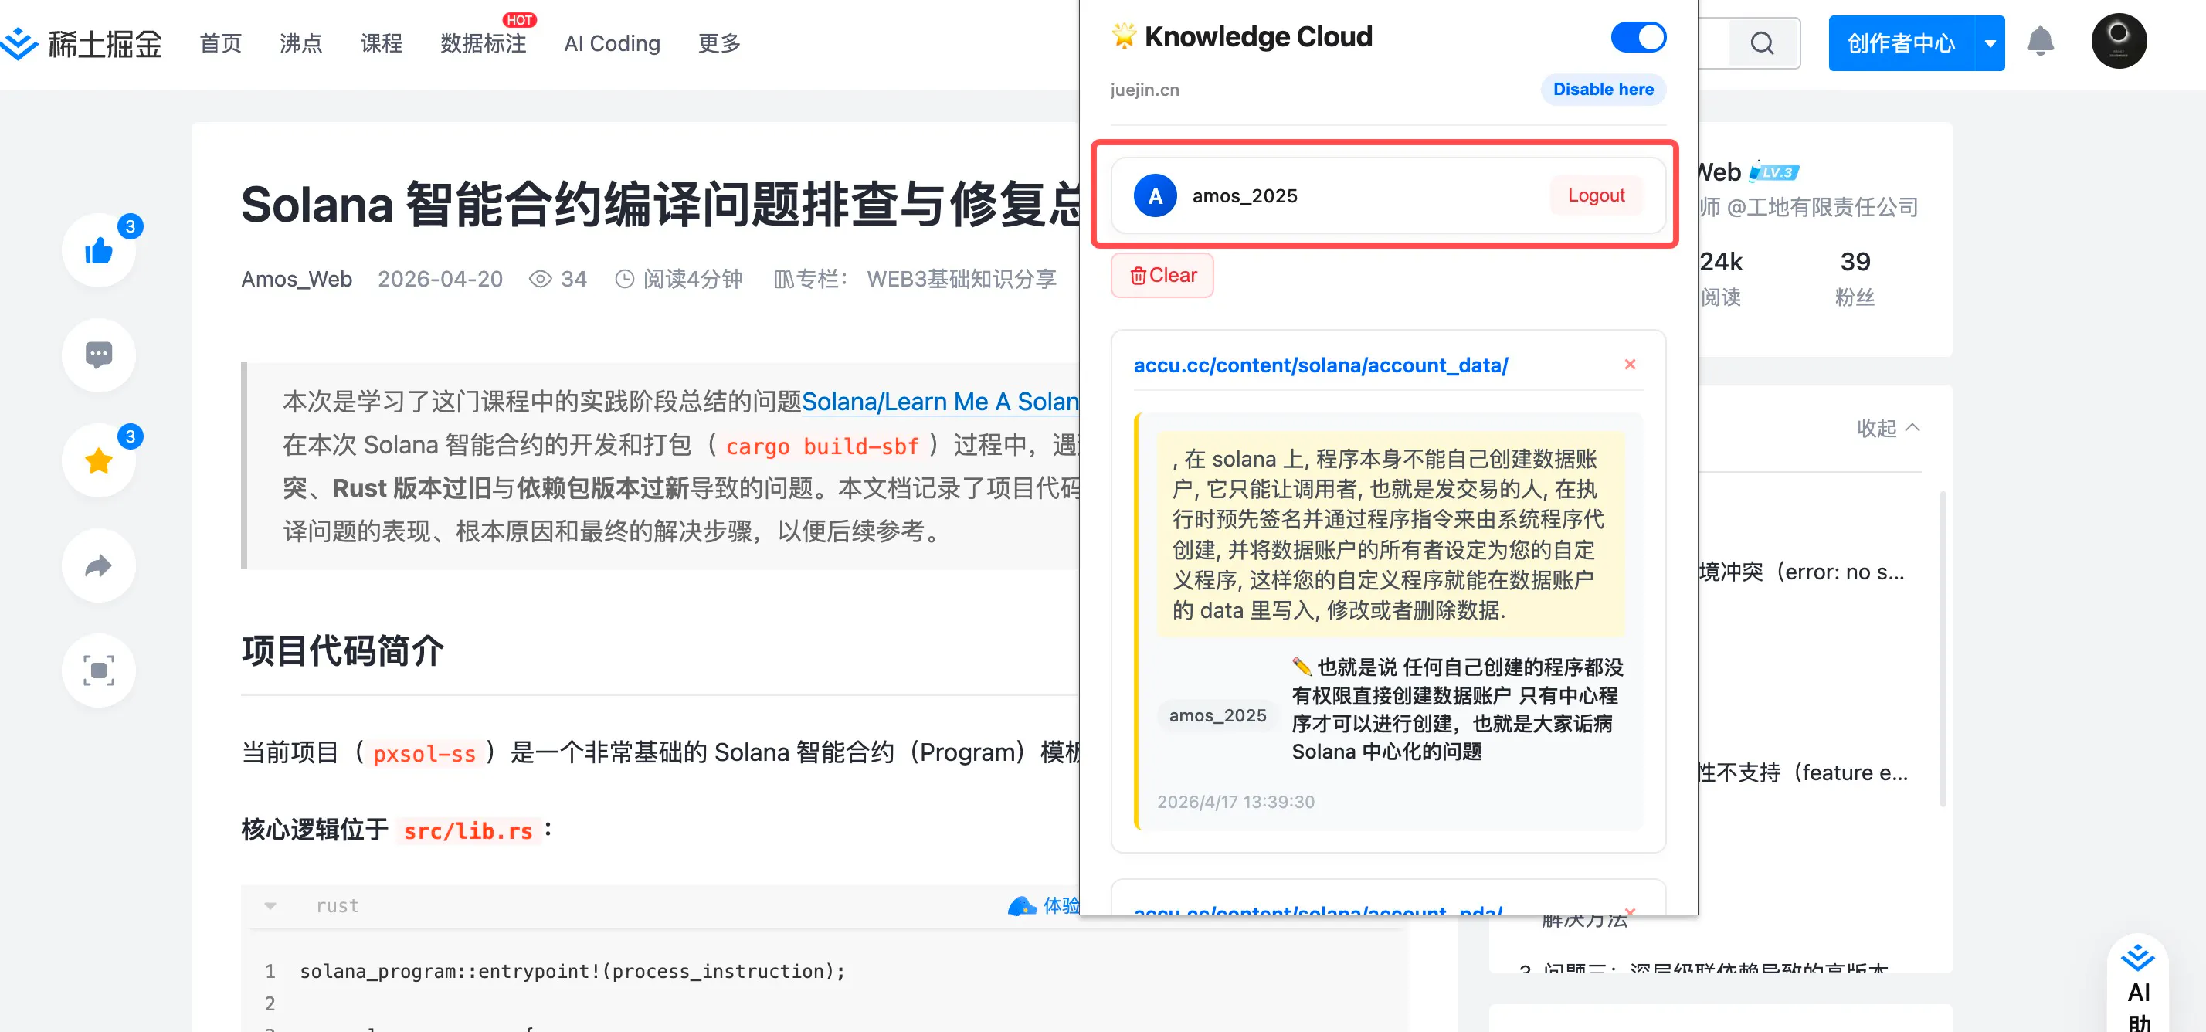Click the note timestamp 2026/4/17 13:39:30
The width and height of the screenshot is (2206, 1032).
[x=1236, y=802]
